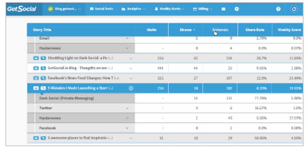The height and width of the screenshot is (150, 308).
Task: Click the Email channel label
Action: click(x=44, y=38)
